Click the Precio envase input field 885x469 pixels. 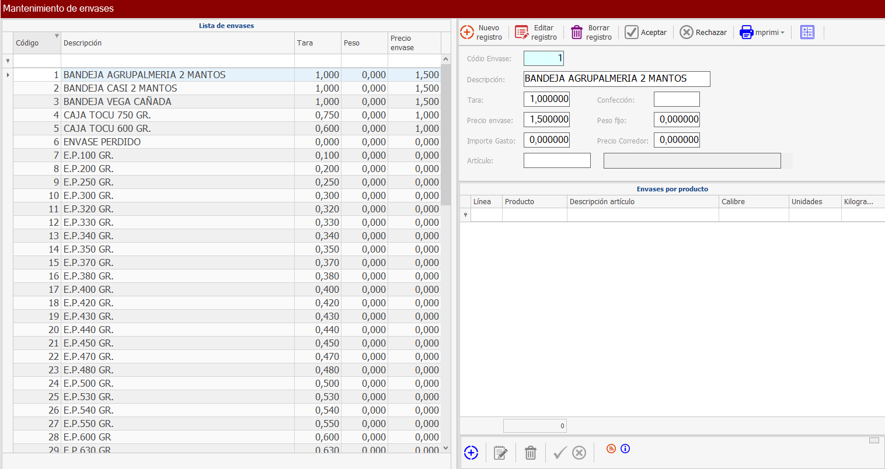546,120
